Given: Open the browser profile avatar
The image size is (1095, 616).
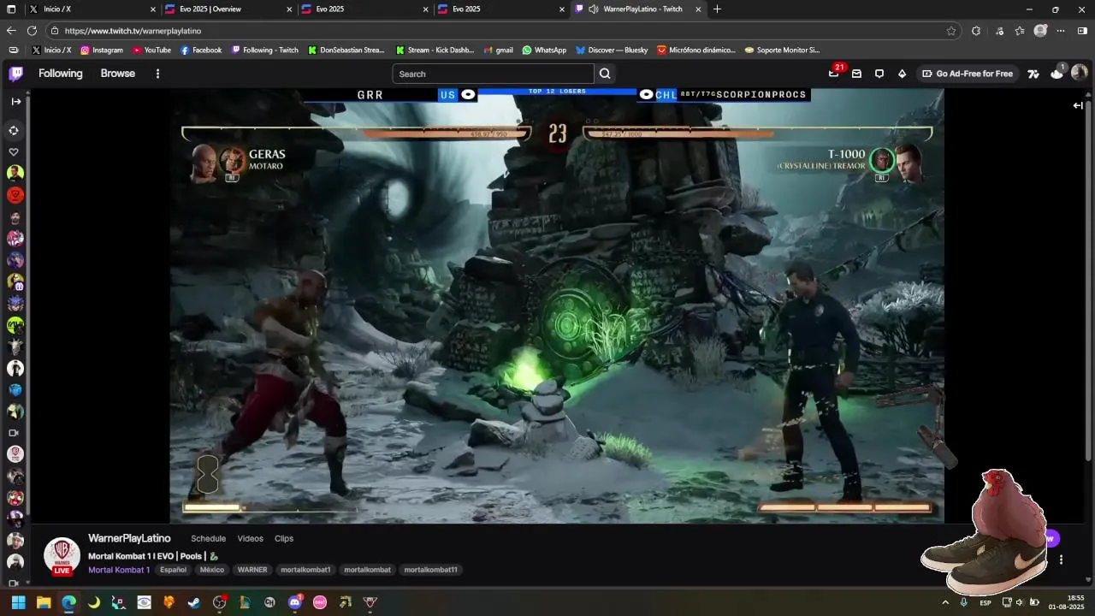Looking at the screenshot, I should (1040, 31).
